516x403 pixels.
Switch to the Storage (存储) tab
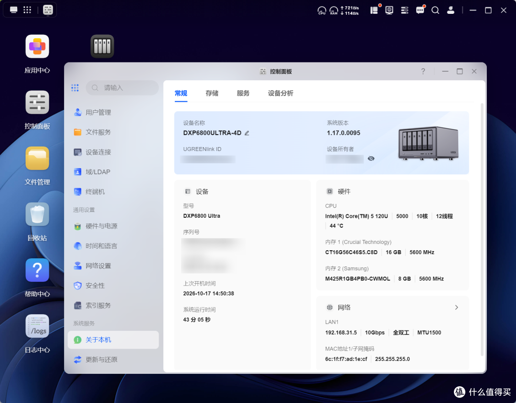tap(212, 94)
